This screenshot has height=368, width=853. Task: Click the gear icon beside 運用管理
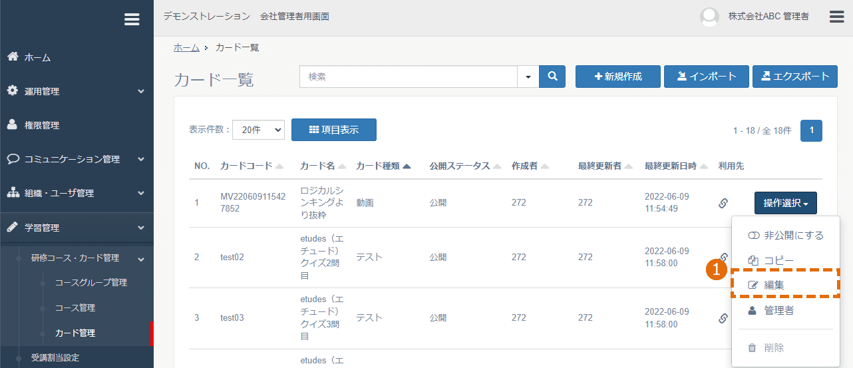pyautogui.click(x=13, y=91)
